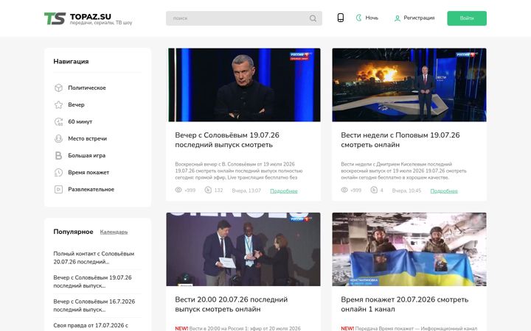Image resolution: width=531 pixels, height=331 pixels.
Task: Open the Время покажет video thumbnail
Action: tap(409, 249)
